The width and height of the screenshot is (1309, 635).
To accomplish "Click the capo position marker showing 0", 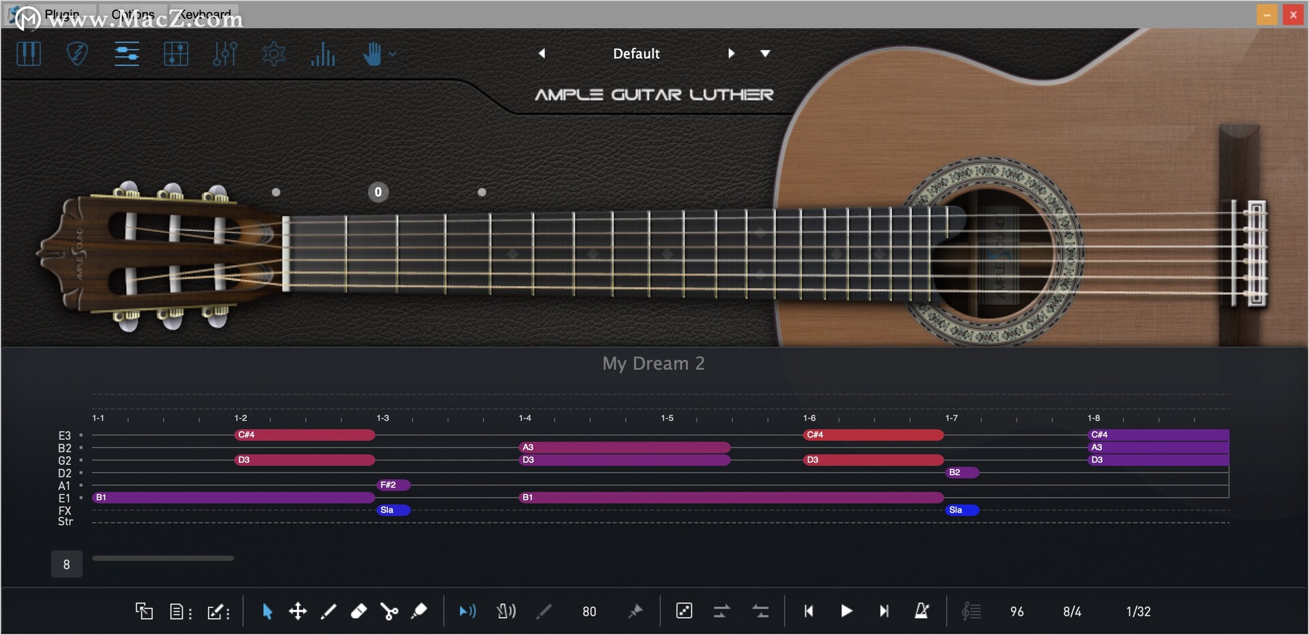I will 378,192.
